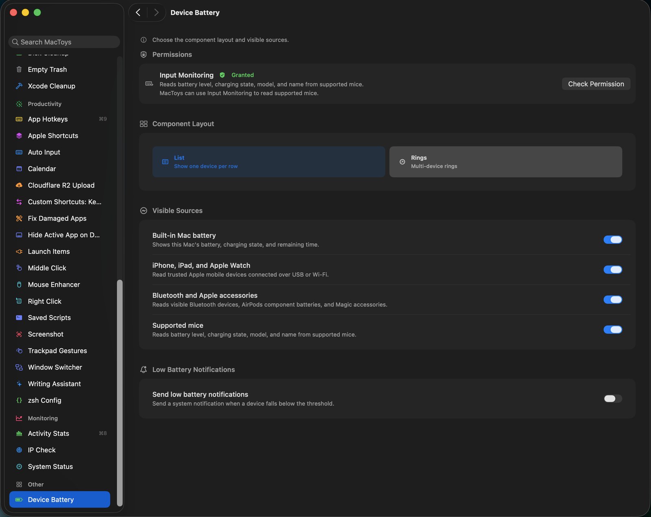Click the Mouse Enhancer icon
The height and width of the screenshot is (517, 651).
click(19, 285)
